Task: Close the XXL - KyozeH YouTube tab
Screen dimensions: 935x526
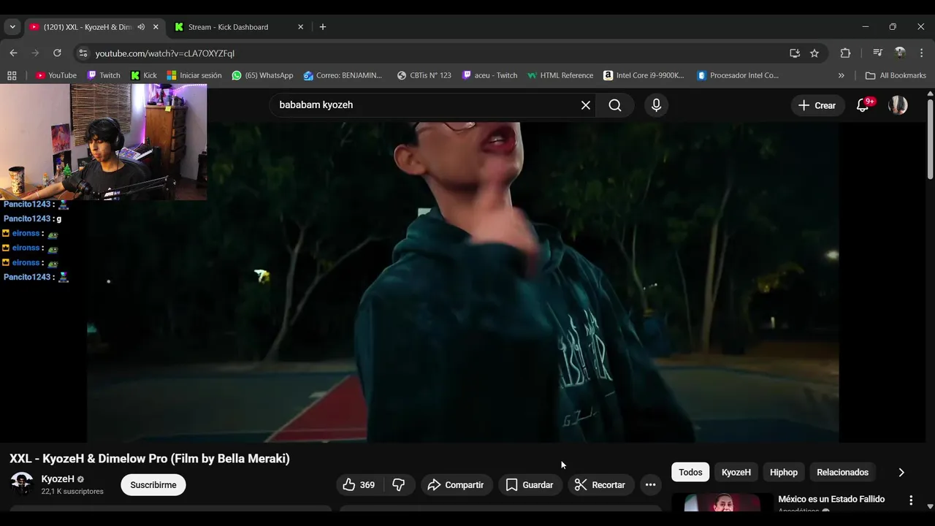Action: coord(156,27)
